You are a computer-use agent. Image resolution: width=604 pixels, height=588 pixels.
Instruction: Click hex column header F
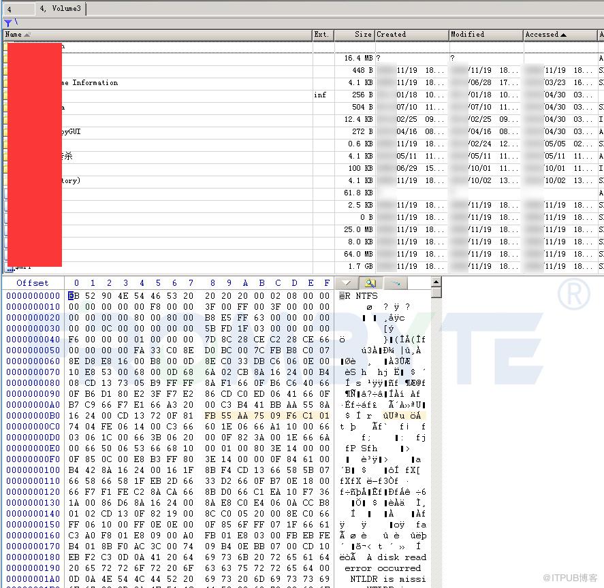[x=327, y=283]
